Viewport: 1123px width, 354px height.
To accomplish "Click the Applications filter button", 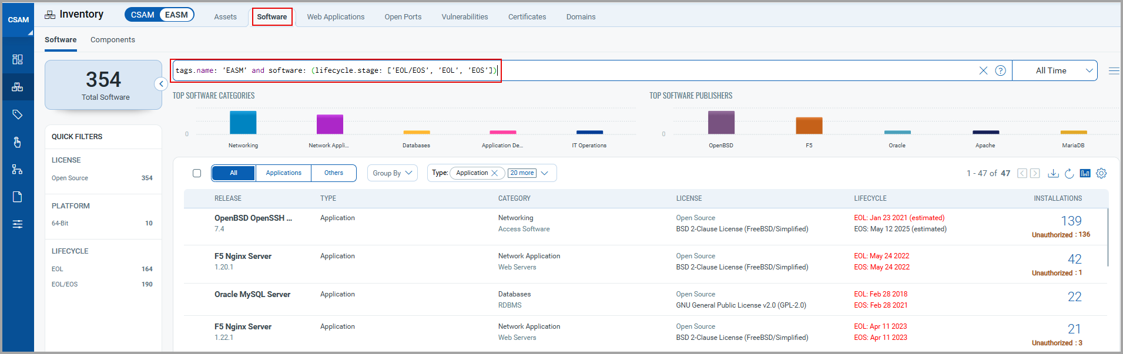I will (283, 173).
